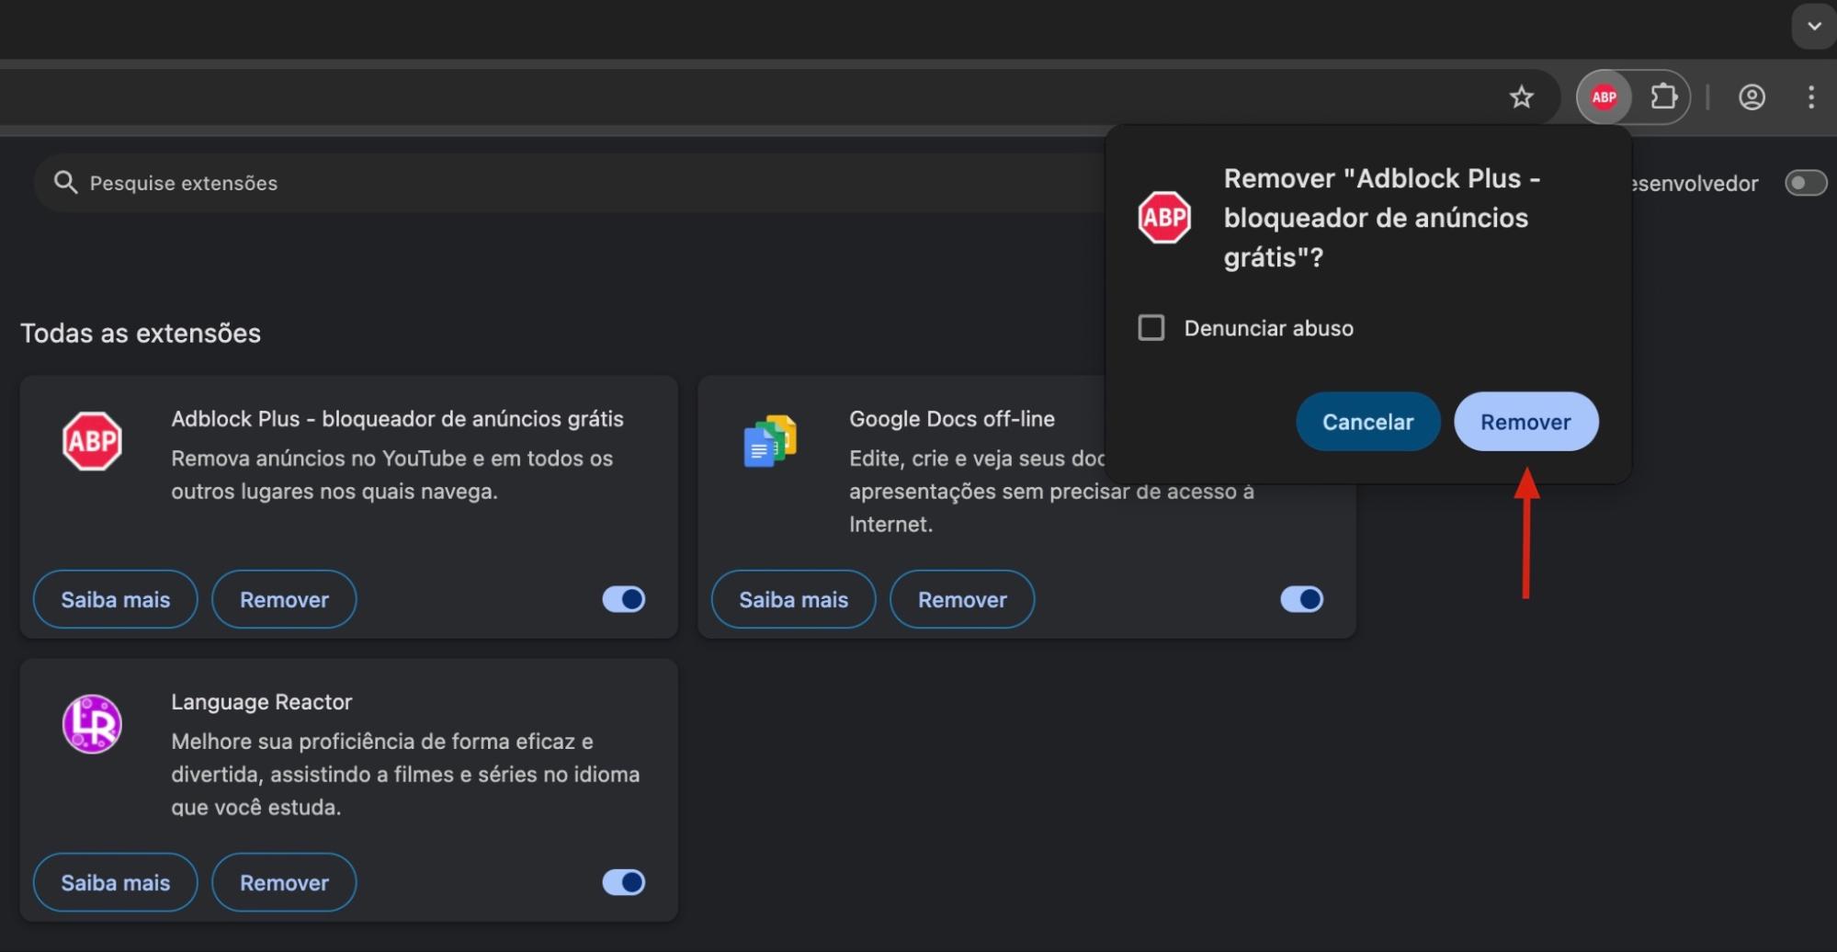Open the three-dot browser menu
Viewport: 1837px width, 952px height.
point(1810,96)
